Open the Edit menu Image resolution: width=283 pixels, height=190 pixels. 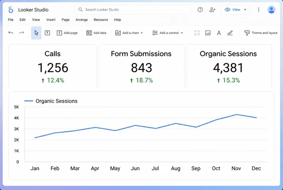(22, 20)
